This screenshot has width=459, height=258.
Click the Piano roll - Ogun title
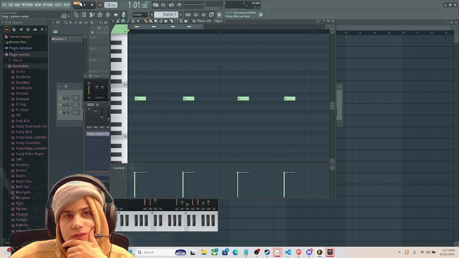click(209, 21)
